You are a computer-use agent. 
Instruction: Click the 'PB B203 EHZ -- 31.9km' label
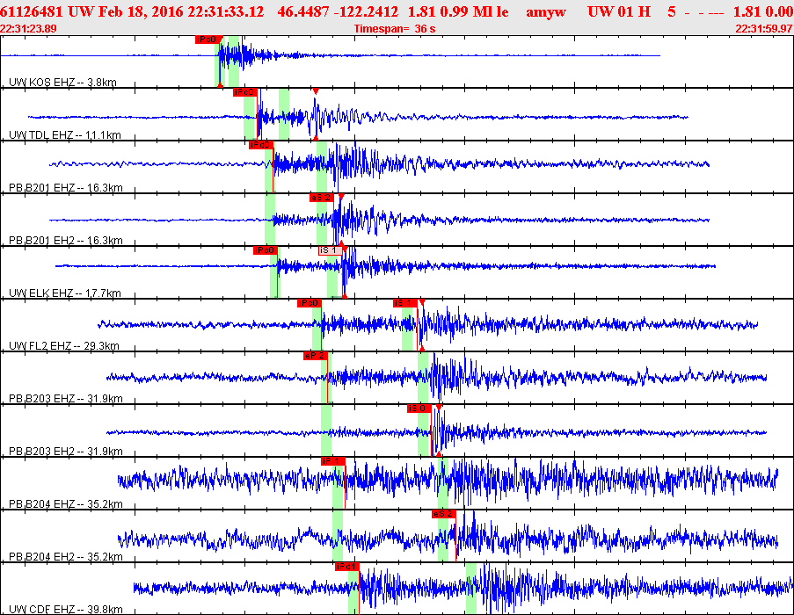(66, 399)
